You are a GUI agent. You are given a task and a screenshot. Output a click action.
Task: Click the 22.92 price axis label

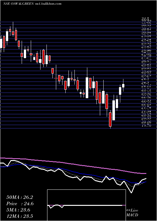tap(146, 97)
